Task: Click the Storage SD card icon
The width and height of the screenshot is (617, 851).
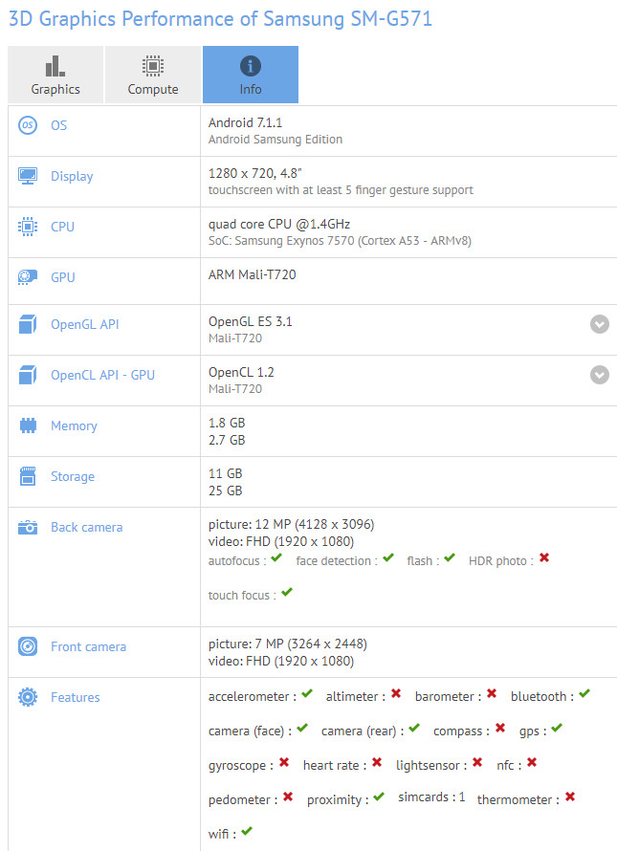Action: click(28, 476)
